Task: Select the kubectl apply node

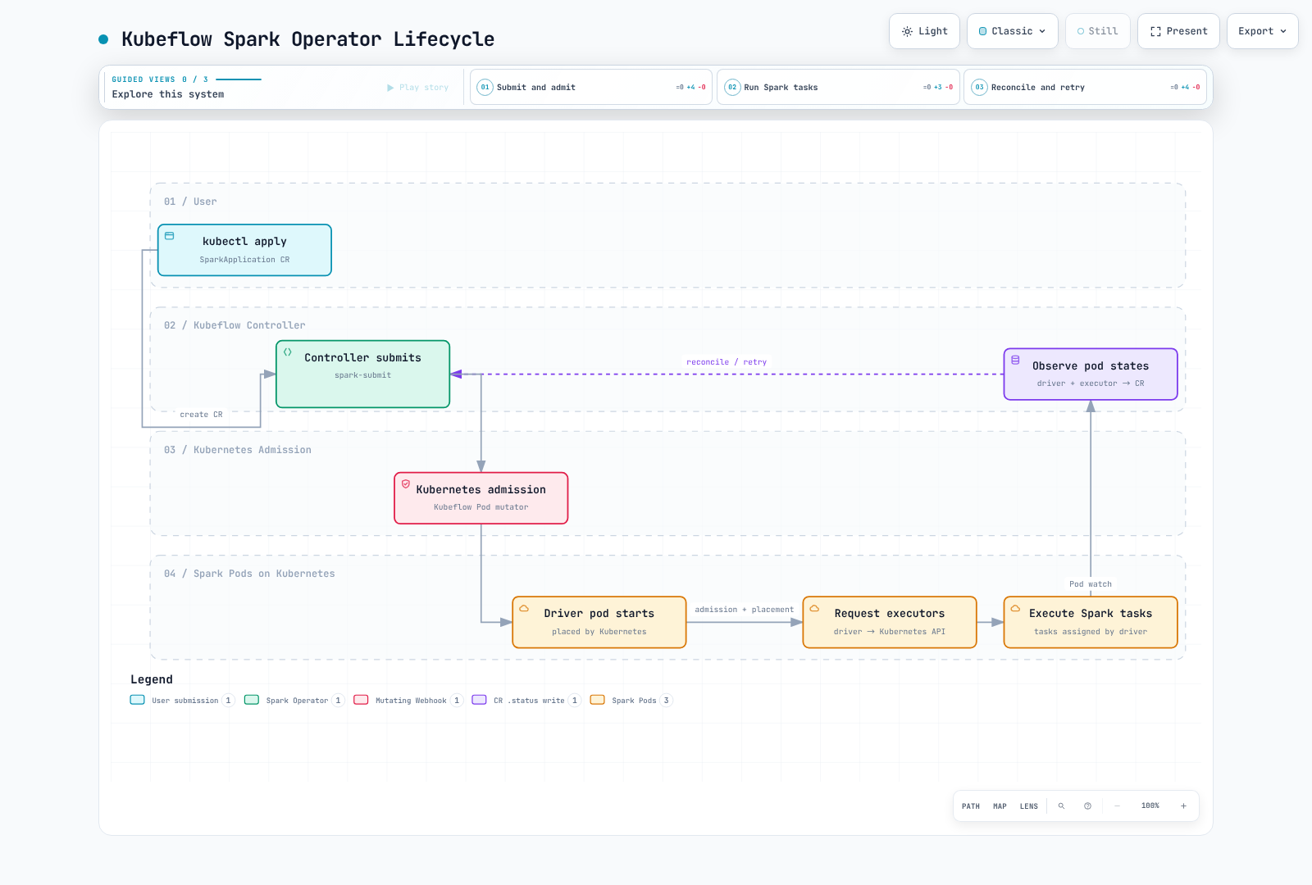Action: pyautogui.click(x=244, y=250)
